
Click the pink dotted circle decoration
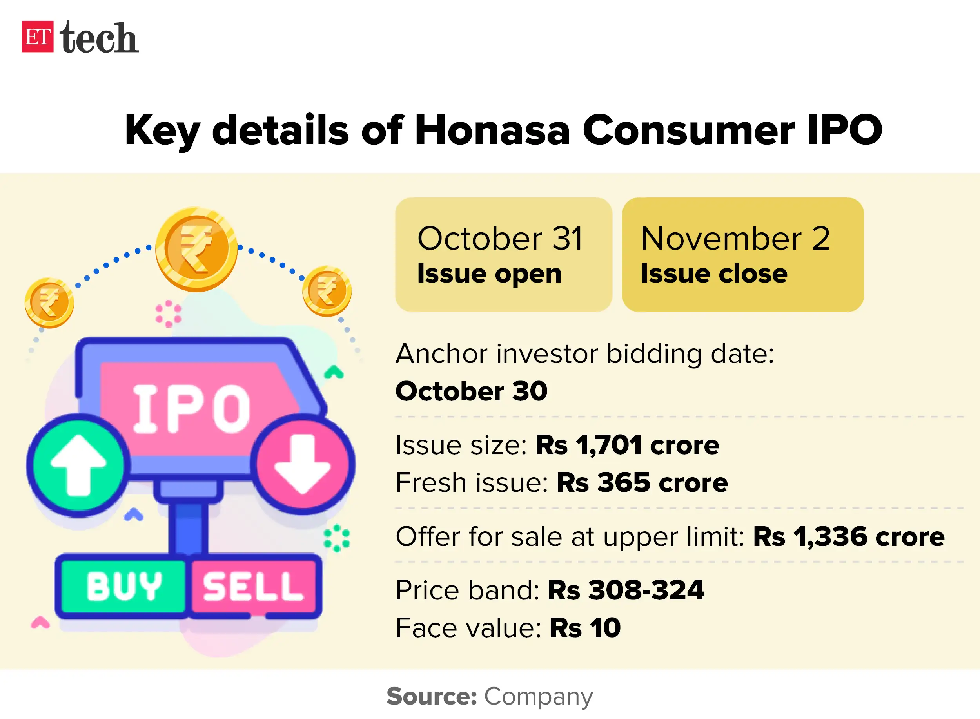point(169,313)
